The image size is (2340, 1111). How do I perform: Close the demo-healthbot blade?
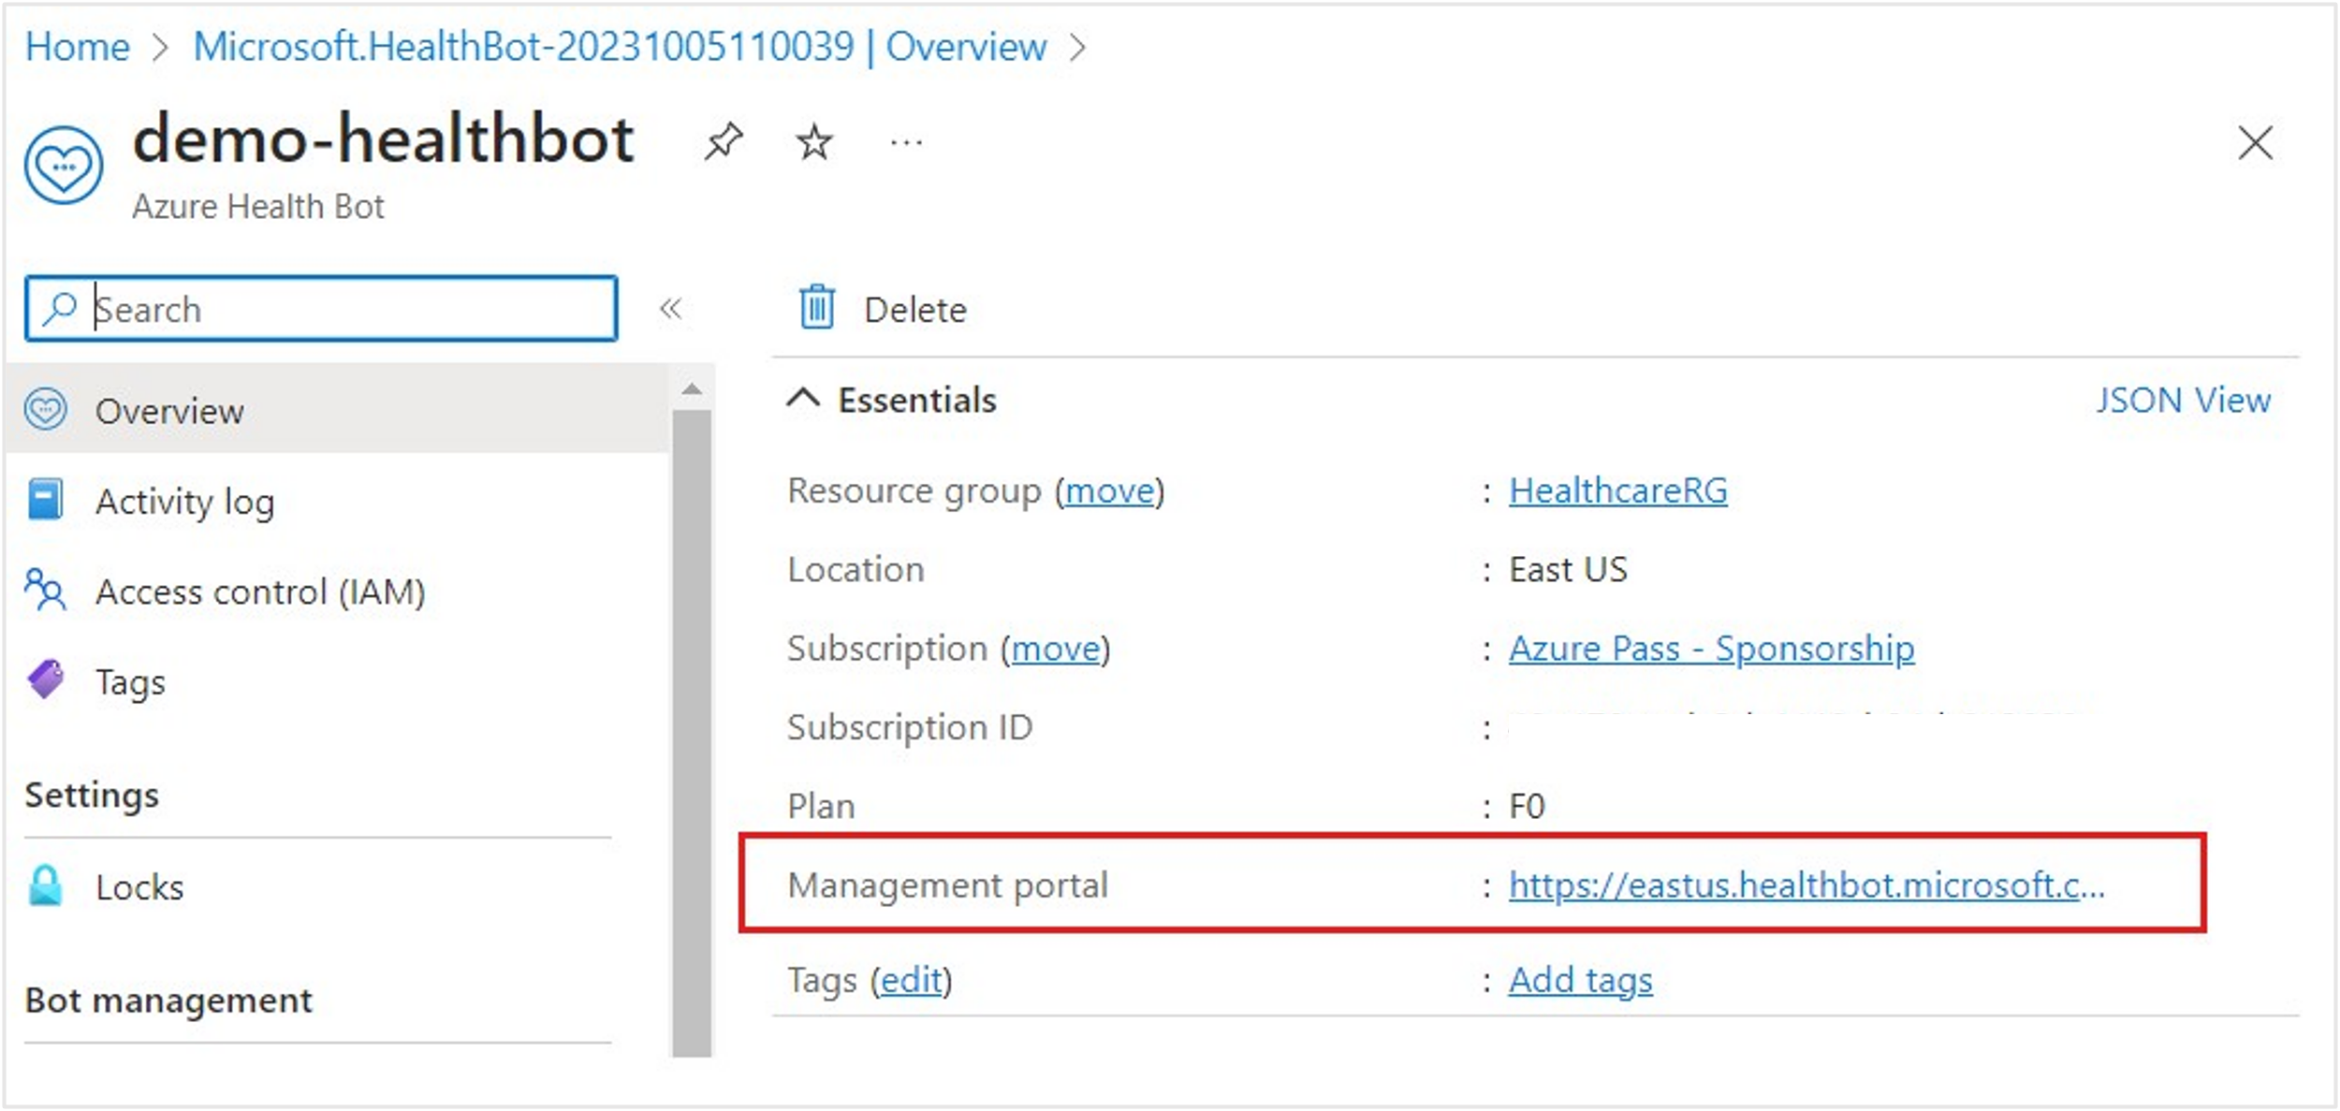(2255, 143)
